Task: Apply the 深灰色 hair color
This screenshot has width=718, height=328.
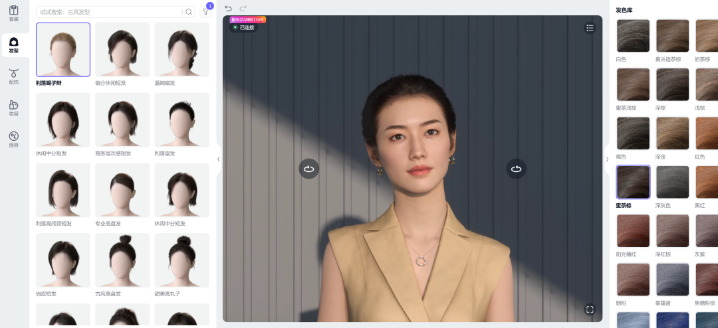Action: (x=673, y=182)
